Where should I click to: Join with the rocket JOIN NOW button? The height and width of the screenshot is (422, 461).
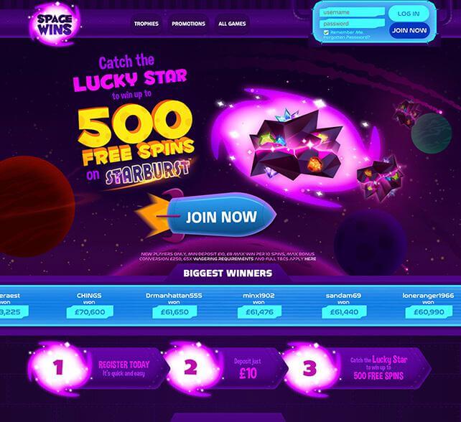[222, 217]
